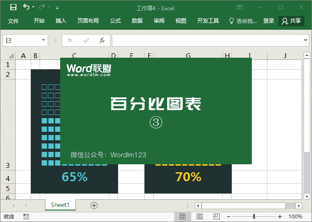The width and height of the screenshot is (312, 222).
Task: Click the zoom in plus icon
Action: pos(280,216)
